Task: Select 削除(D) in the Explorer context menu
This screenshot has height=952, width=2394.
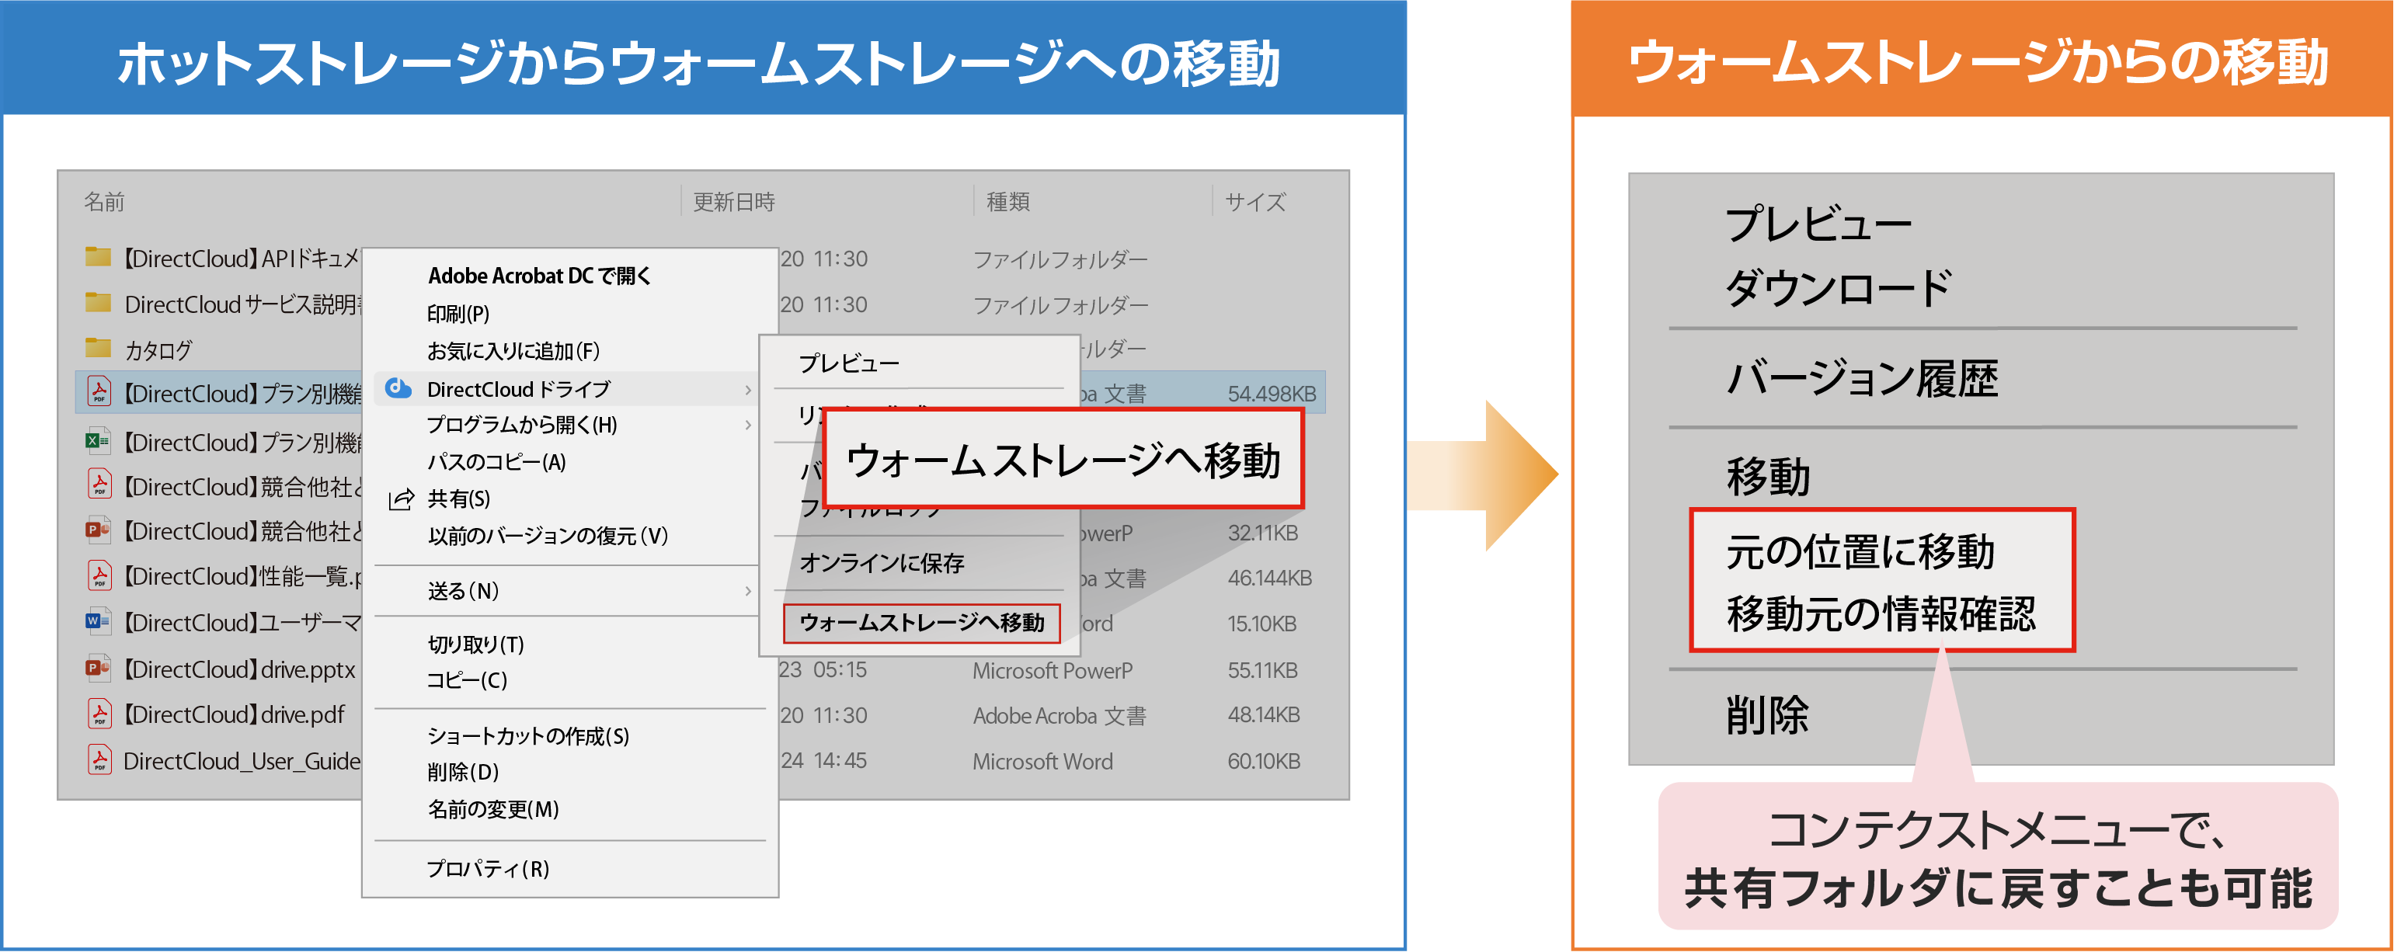Action: [463, 773]
